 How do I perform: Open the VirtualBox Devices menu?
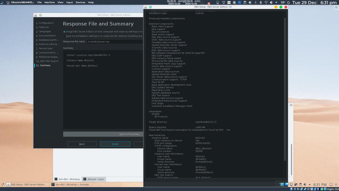(81, 2)
